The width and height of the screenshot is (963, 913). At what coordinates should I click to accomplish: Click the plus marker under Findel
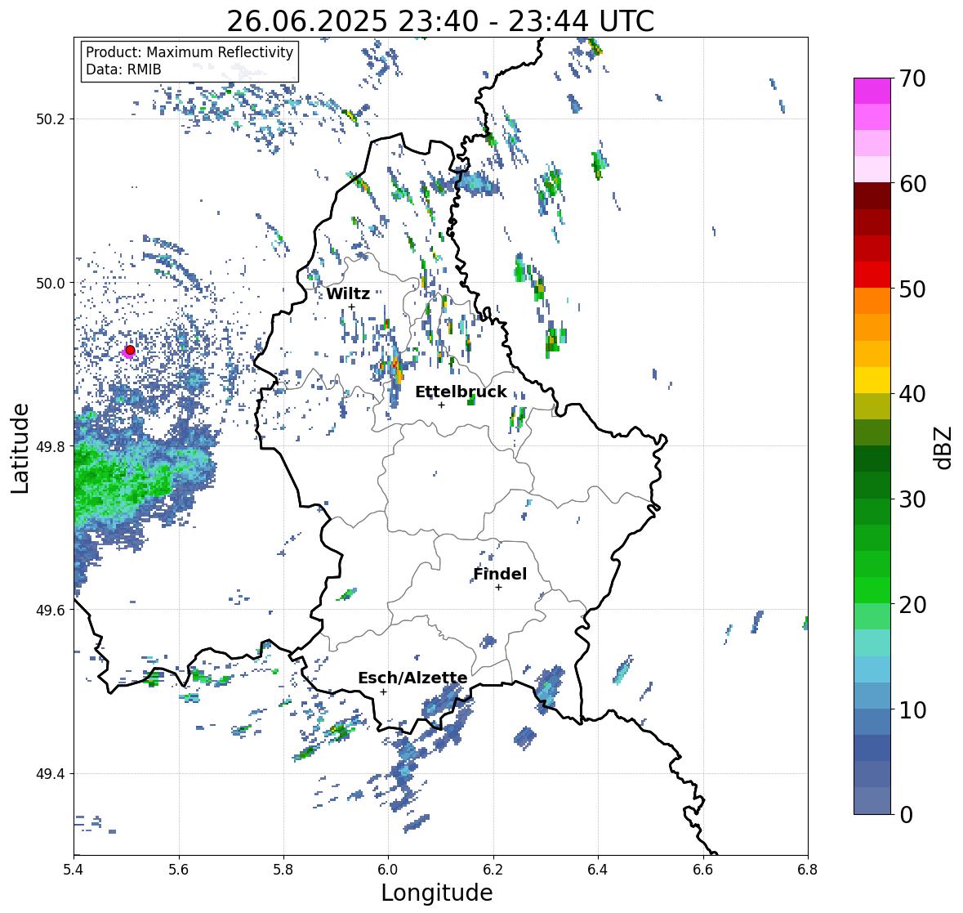tap(499, 588)
